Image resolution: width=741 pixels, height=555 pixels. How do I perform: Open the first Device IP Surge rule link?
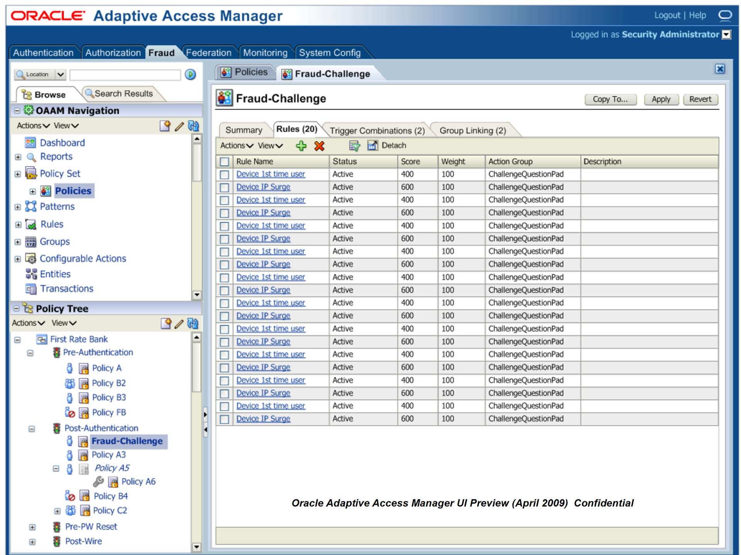pyautogui.click(x=263, y=187)
